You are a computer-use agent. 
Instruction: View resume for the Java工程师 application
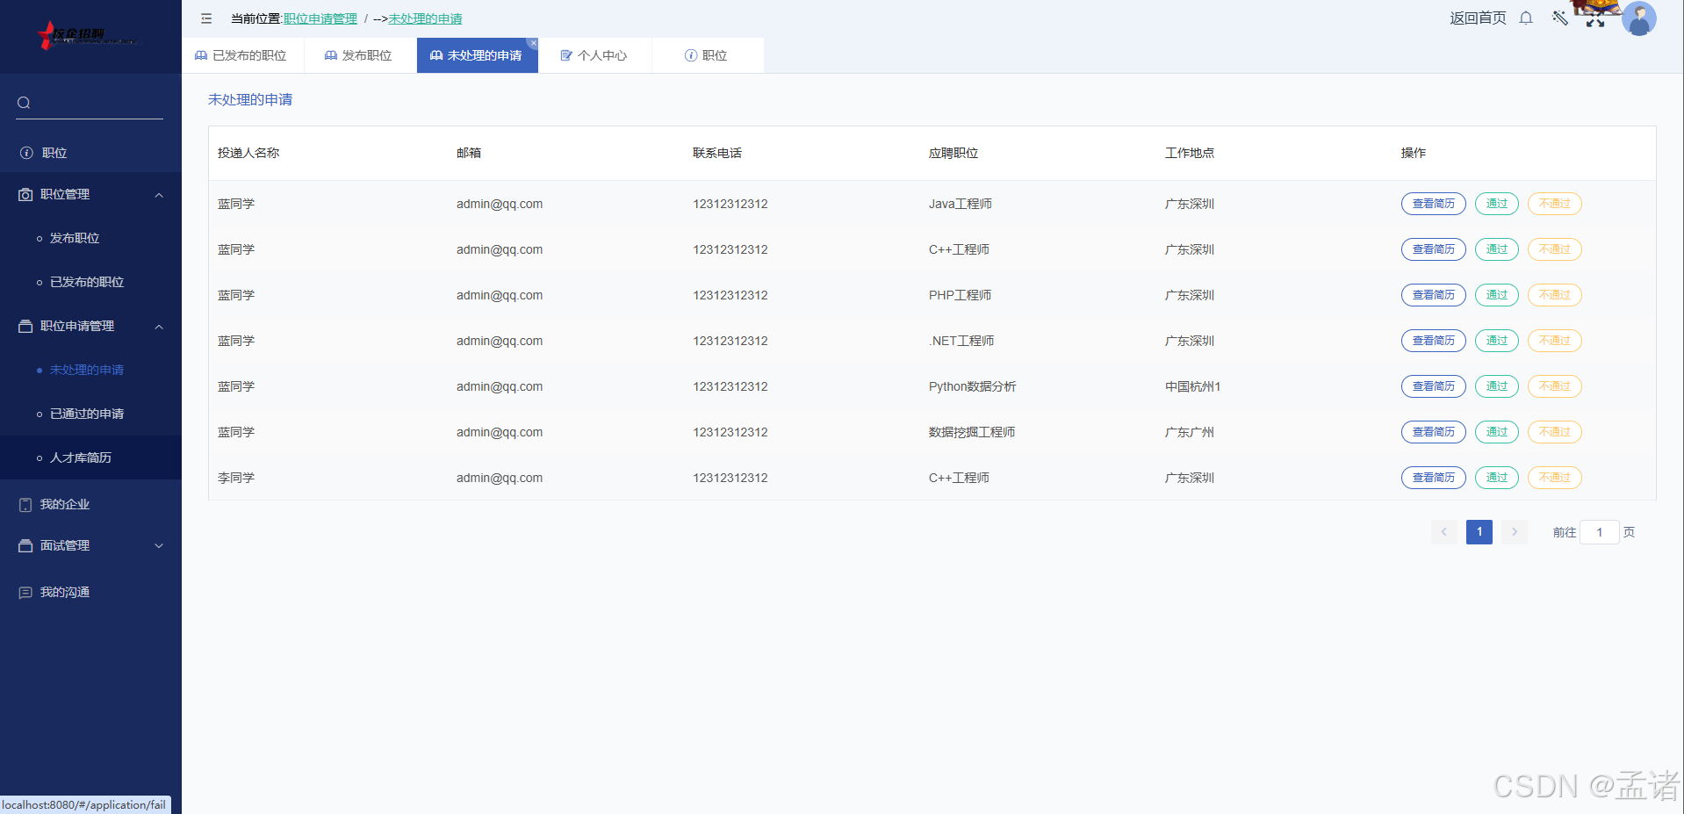[1433, 204]
